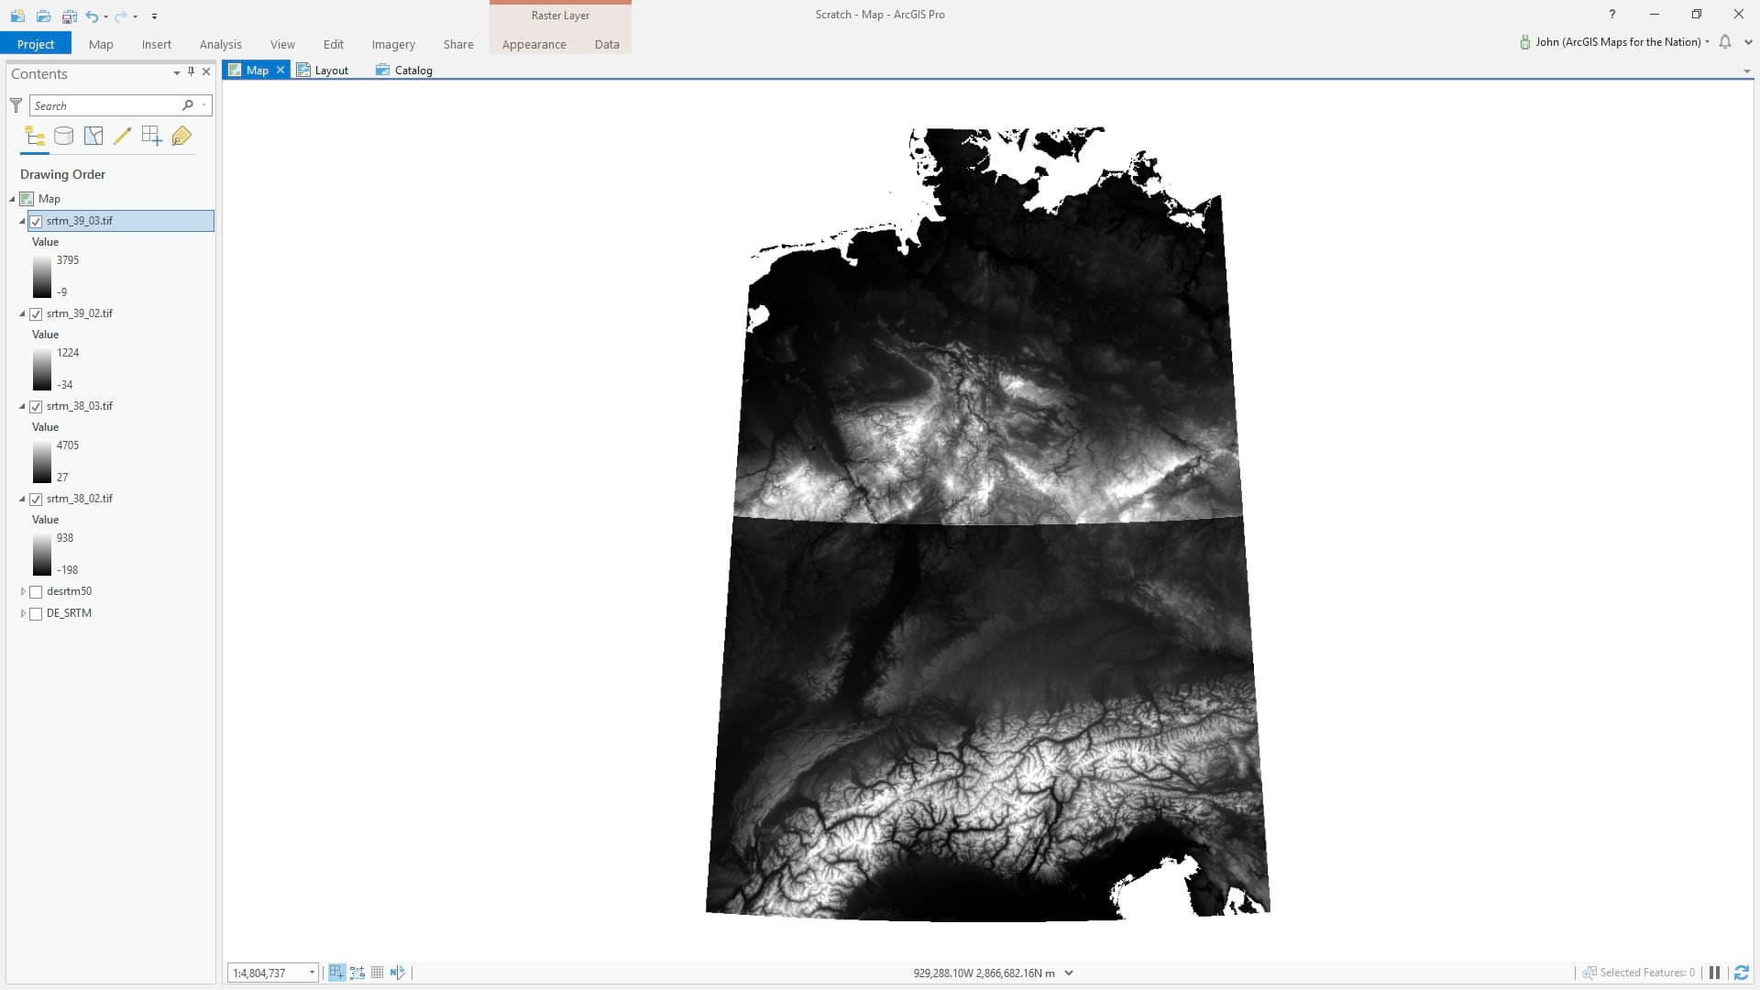Pause map drawing in status bar
1760x990 pixels.
(x=1714, y=973)
